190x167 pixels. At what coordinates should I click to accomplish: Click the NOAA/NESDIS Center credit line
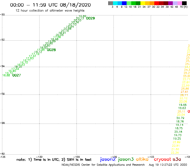tap(103, 165)
